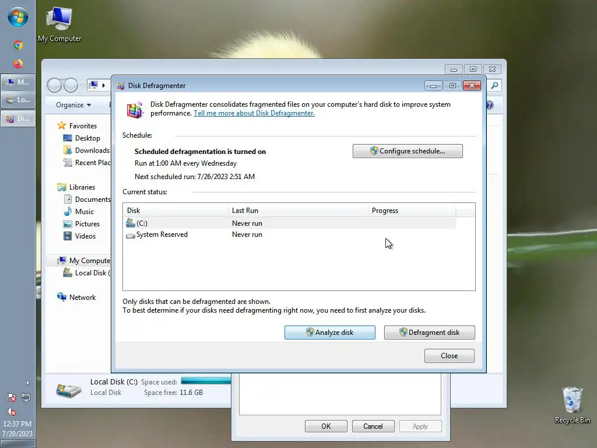Select Pictures library
The image size is (597, 448).
[82, 223]
